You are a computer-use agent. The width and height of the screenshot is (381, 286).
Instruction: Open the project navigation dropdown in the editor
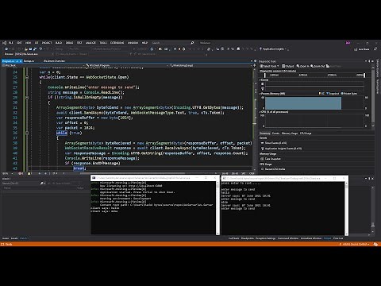point(42,65)
